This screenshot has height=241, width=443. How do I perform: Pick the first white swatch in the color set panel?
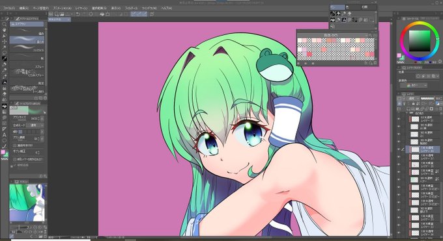[x=300, y=40]
